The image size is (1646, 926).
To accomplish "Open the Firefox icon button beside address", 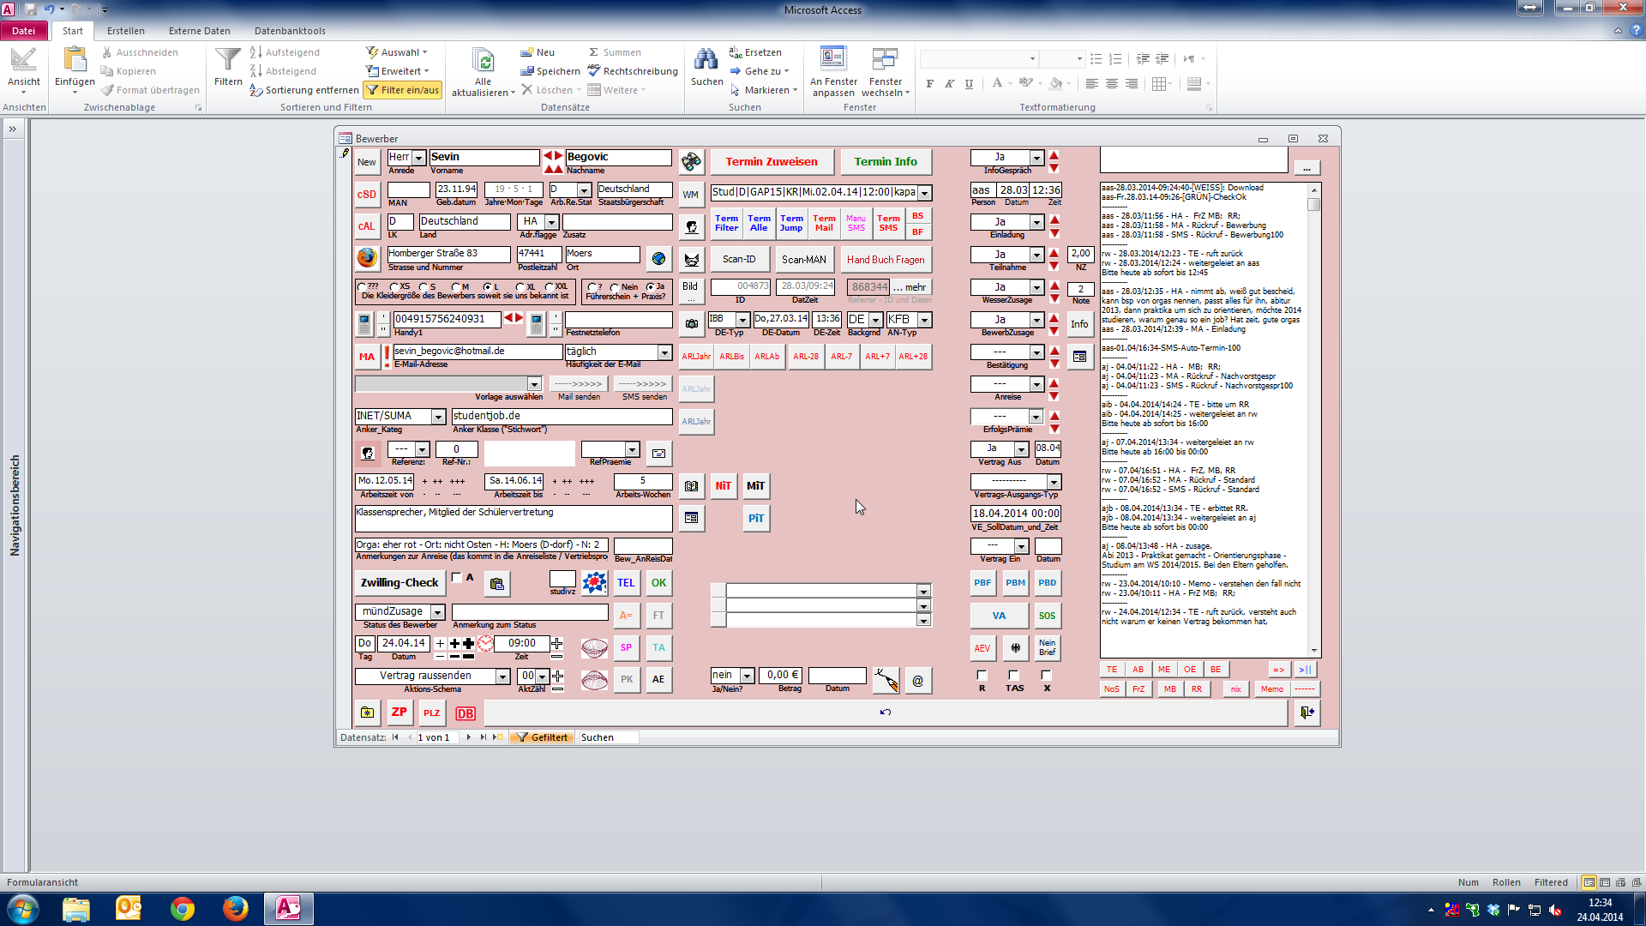I will (x=367, y=257).
